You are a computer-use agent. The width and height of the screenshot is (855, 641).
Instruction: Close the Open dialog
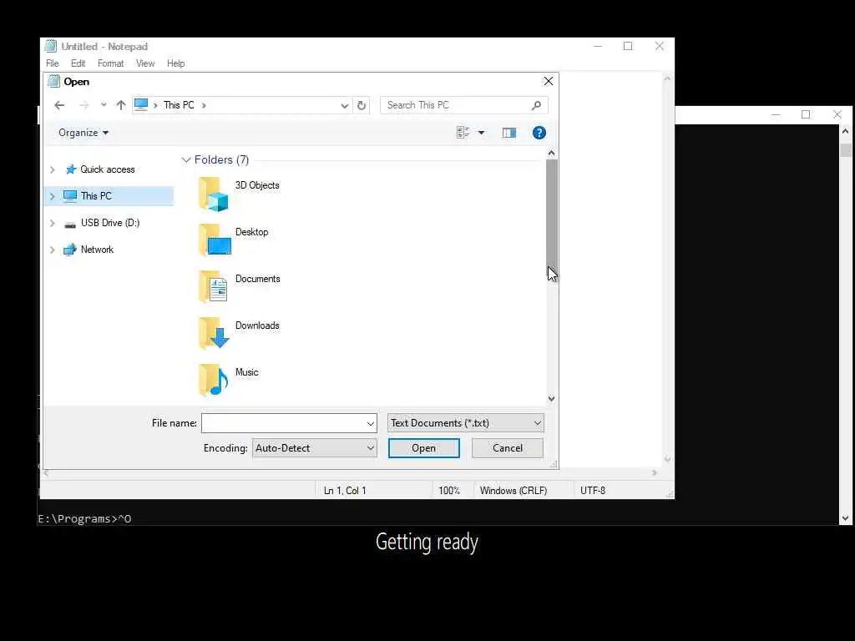coord(549,81)
